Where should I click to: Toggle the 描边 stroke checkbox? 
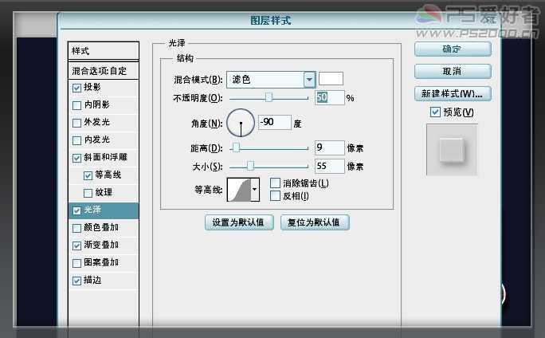coord(76,281)
